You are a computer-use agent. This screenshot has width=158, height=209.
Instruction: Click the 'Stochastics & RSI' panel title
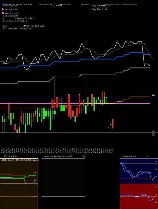coord(135,156)
